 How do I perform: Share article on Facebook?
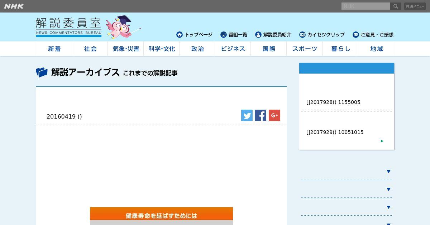point(261,115)
